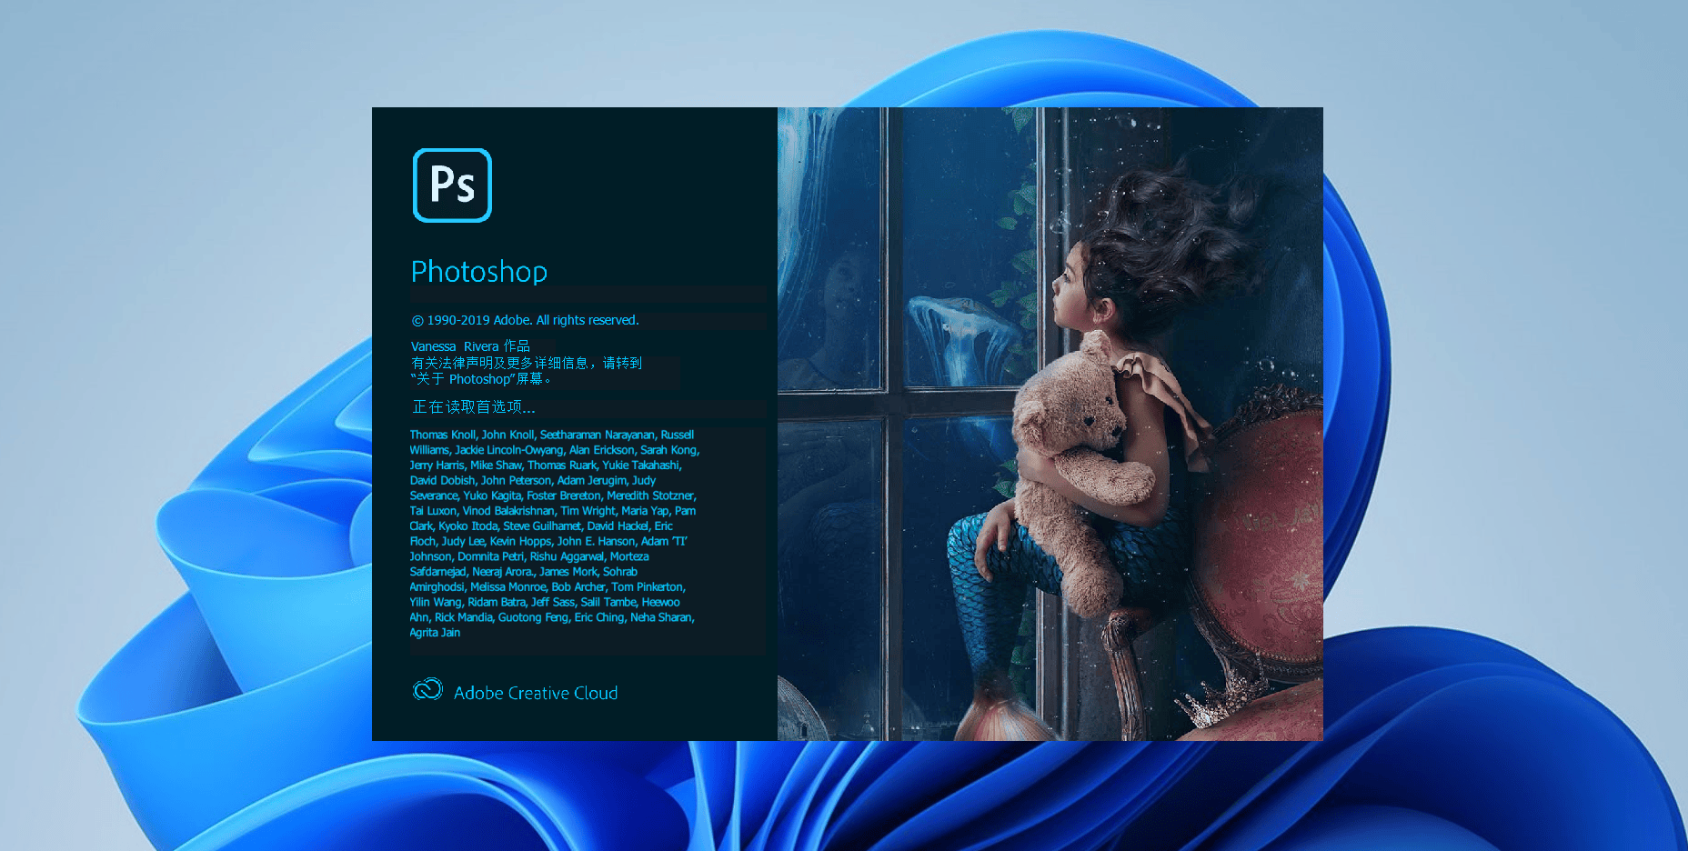Click the name 'James Mork' in credits
This screenshot has height=851, width=1688.
tap(568, 572)
